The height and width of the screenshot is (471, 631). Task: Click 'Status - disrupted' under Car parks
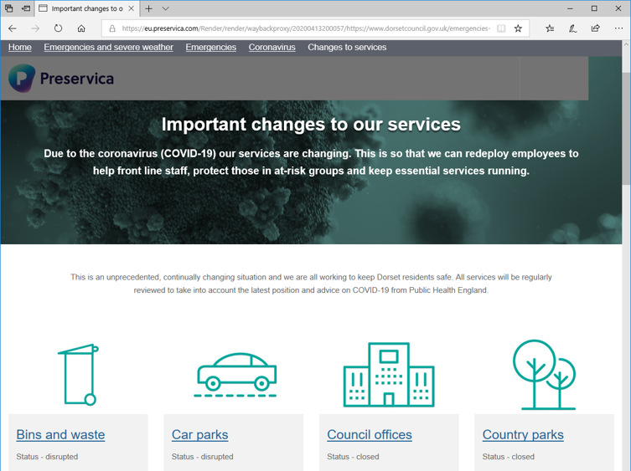(x=203, y=457)
